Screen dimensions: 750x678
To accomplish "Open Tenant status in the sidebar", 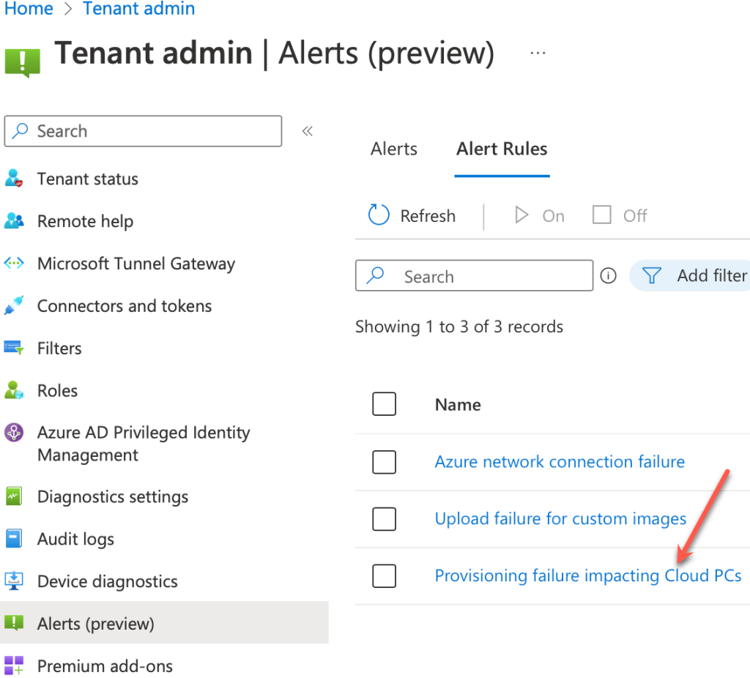I will (88, 179).
